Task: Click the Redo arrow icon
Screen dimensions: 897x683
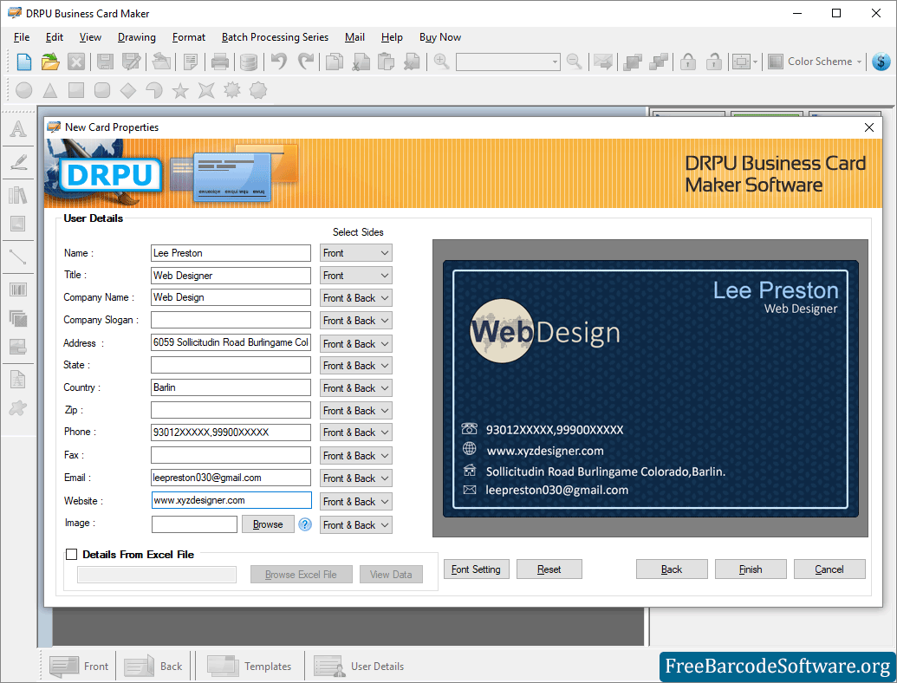Action: click(306, 62)
